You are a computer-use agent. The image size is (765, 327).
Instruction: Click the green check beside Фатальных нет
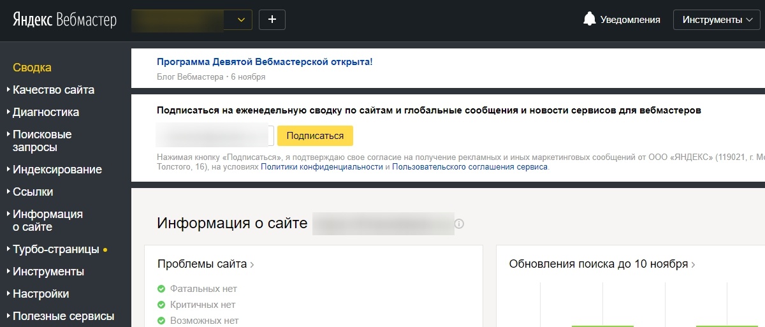tap(161, 289)
